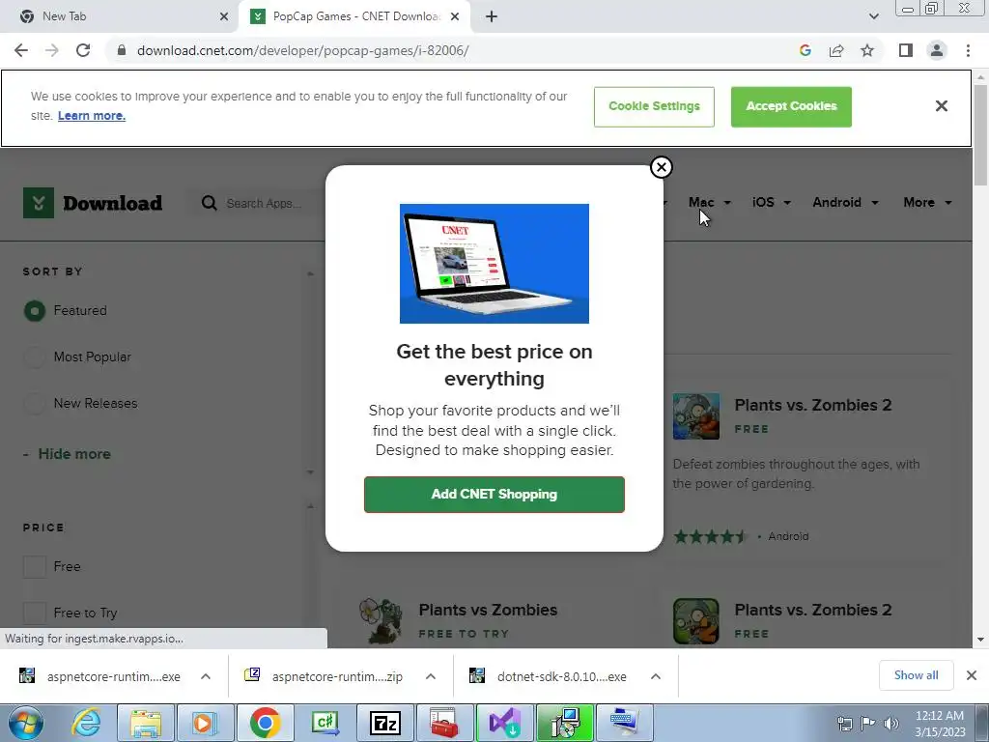Open the Android platform menu
The height and width of the screenshot is (742, 989).
[x=845, y=203]
